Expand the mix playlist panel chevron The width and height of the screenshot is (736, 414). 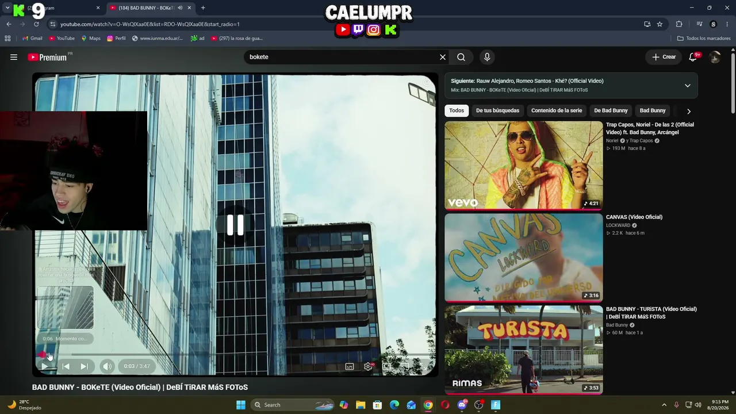pyautogui.click(x=688, y=86)
